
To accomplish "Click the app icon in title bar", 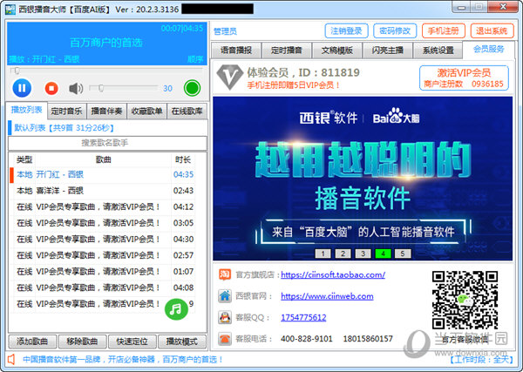I will click(10, 9).
